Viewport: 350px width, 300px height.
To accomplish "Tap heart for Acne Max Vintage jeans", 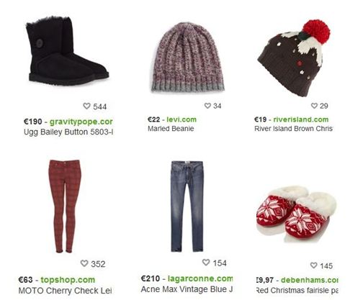I will click(206, 262).
